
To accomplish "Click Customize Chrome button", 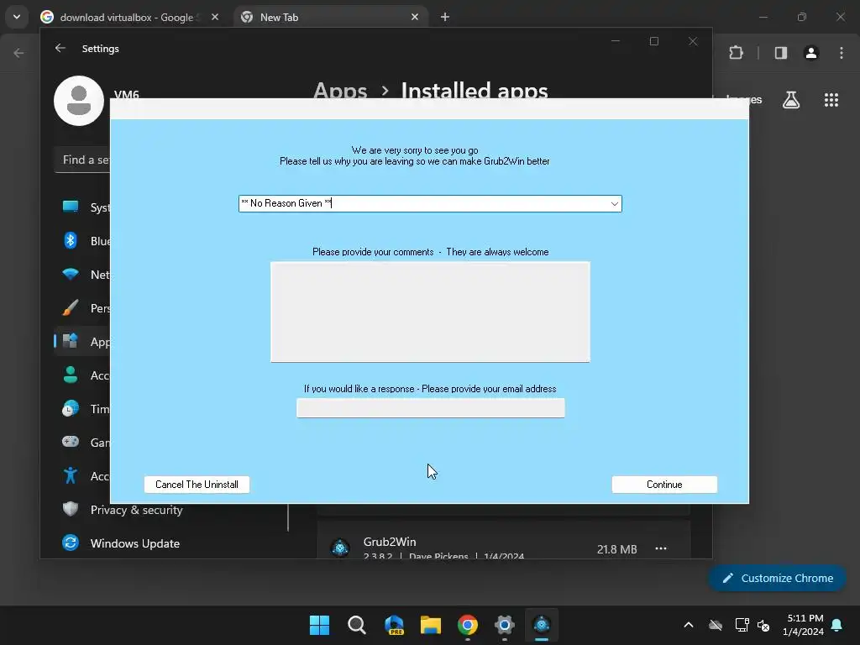I will [x=777, y=578].
